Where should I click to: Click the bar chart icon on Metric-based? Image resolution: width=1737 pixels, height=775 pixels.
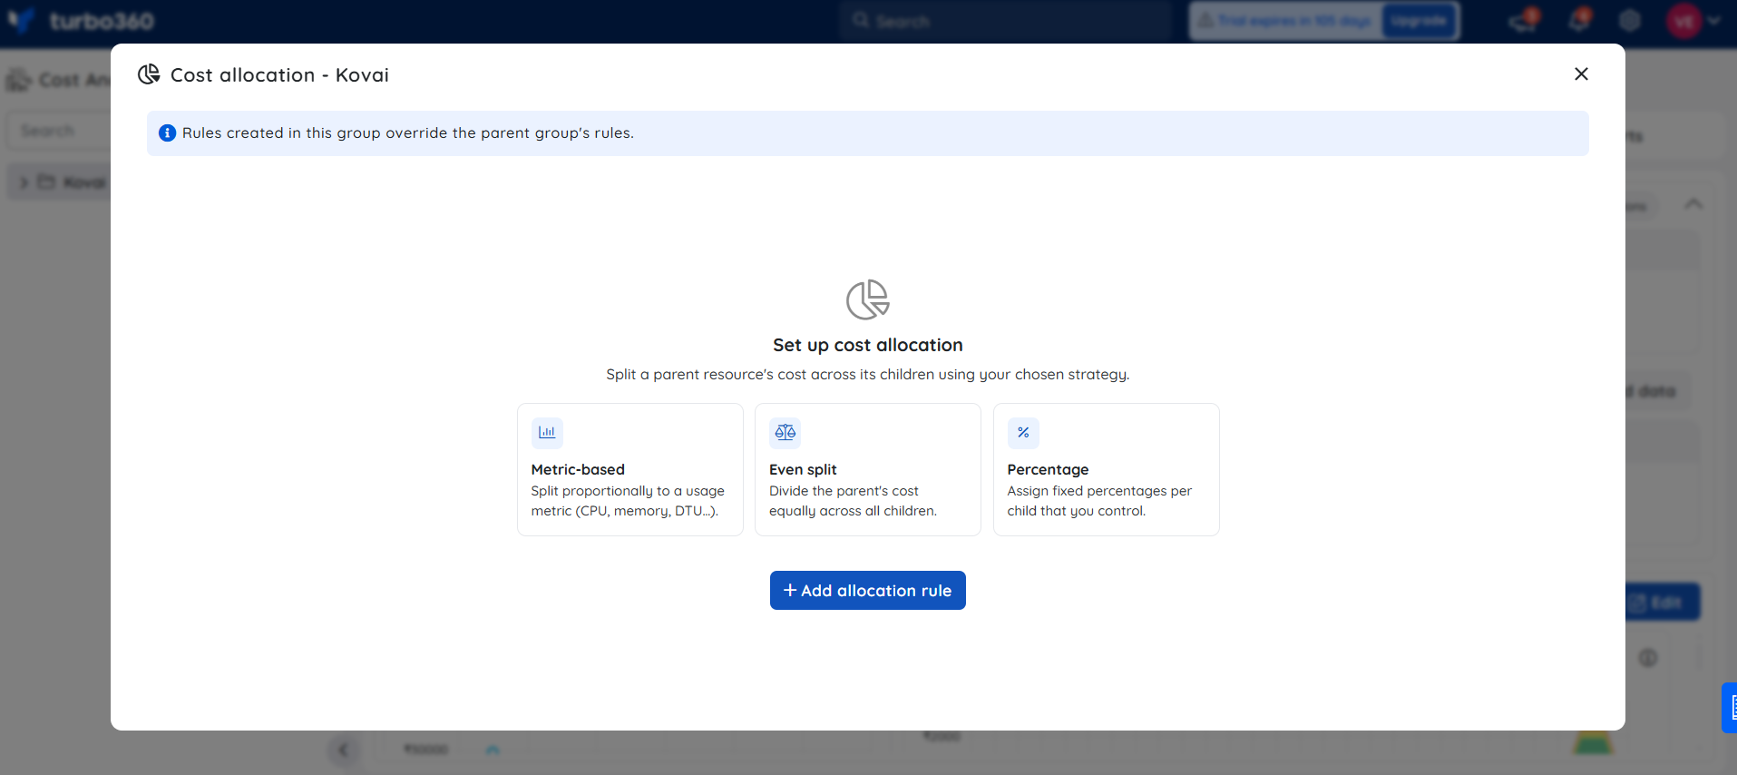point(547,433)
